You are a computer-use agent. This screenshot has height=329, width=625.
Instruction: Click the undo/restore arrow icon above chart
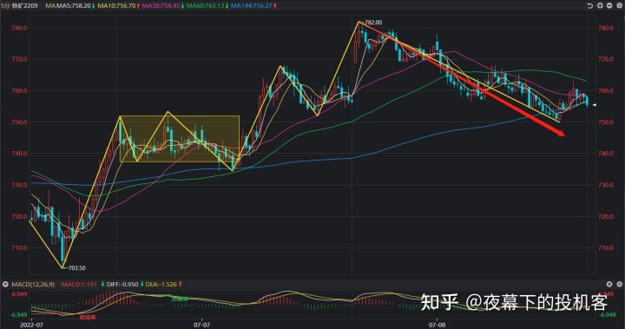(x=590, y=5)
